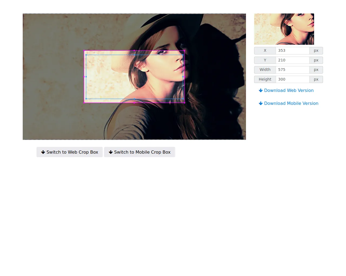Click the magenta crop box top-middle handle
Image resolution: width=346 pixels, height=276 pixels.
coord(134,51)
